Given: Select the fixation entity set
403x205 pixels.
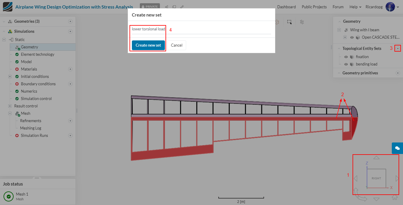Looking at the screenshot, I should pyautogui.click(x=362, y=57).
